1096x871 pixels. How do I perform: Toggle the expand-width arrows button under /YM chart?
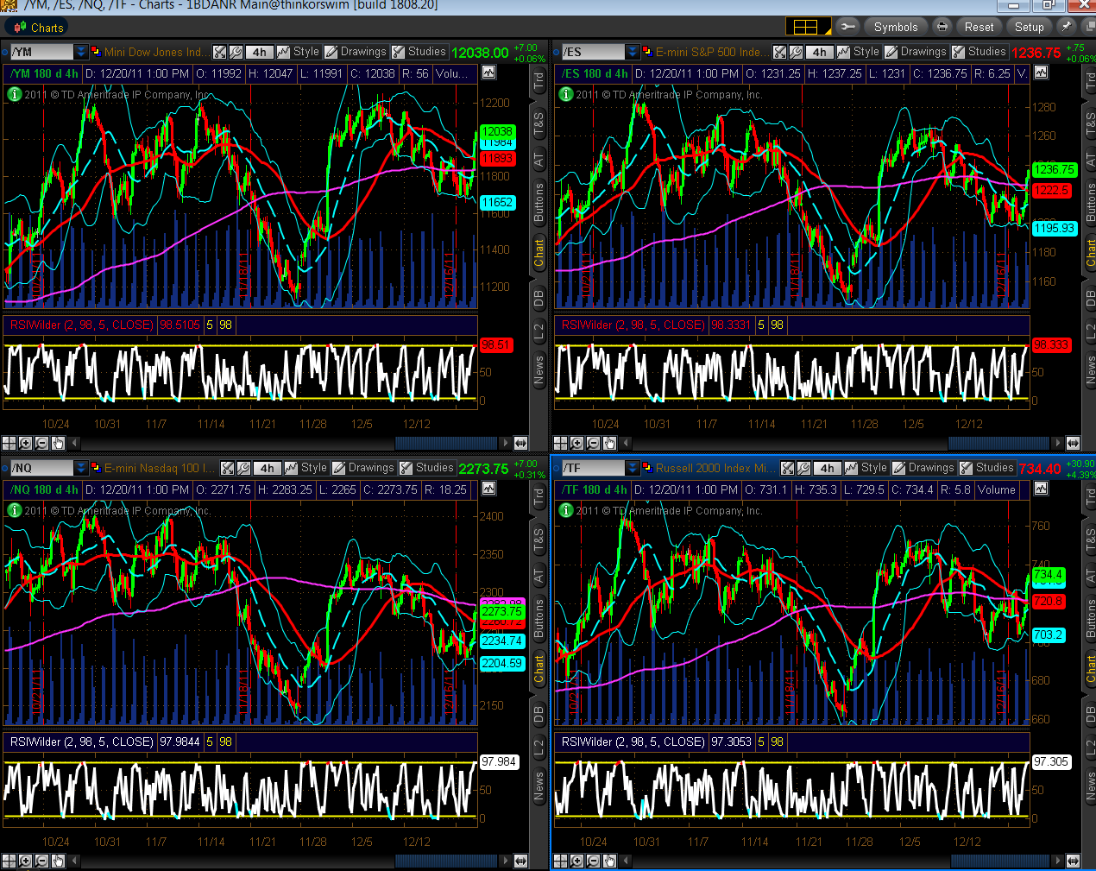(x=520, y=444)
